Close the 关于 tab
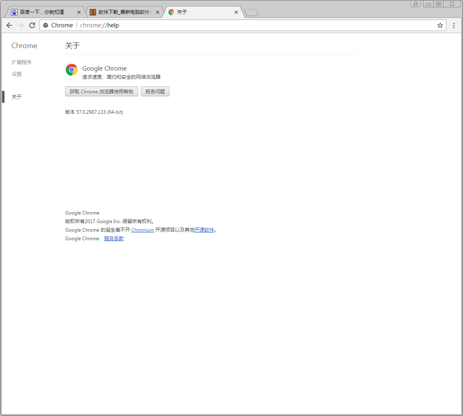Viewport: 463px width, 416px height. 236,12
